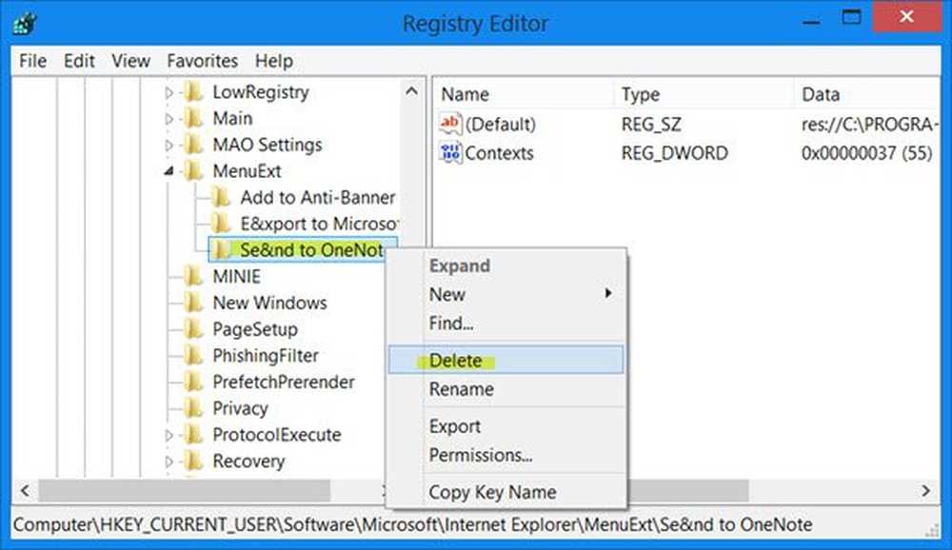Select the PhishingFilter key label
Image resolution: width=952 pixels, height=550 pixels.
tap(266, 356)
